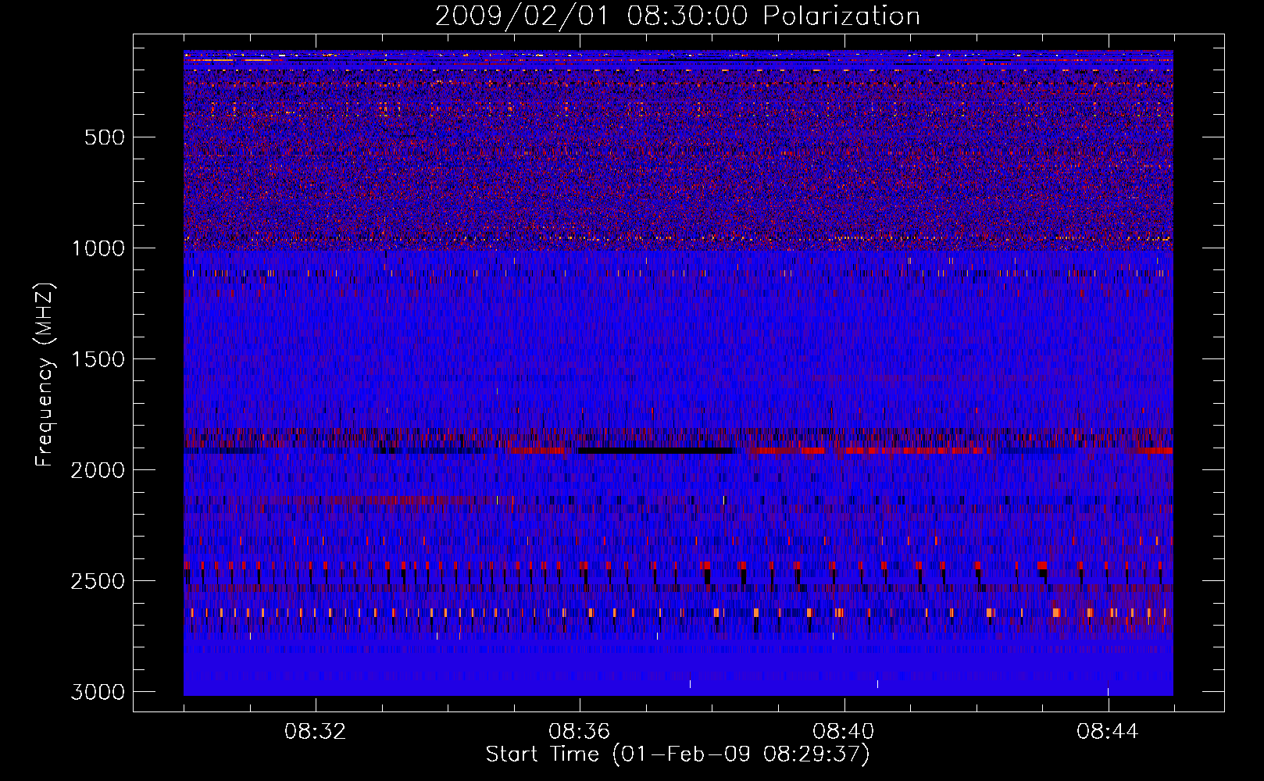Click the 08:40 time tick label
The image size is (1264, 781).
(844, 732)
